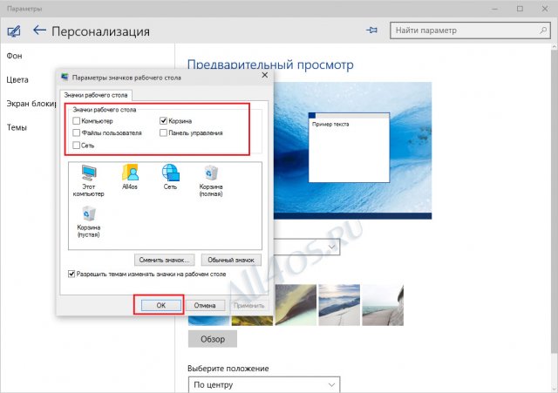Click the magnifier icon in search field
This screenshot has height=393, width=558.
(x=543, y=30)
